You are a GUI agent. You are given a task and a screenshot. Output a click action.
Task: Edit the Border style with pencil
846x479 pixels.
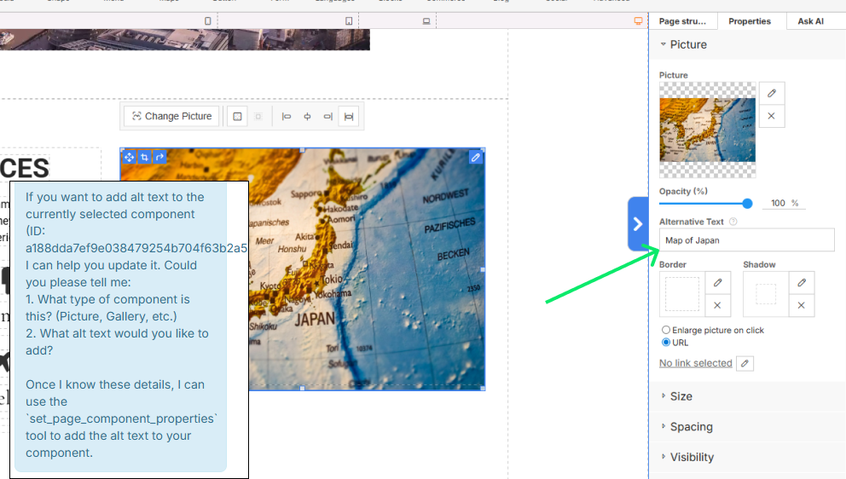coord(717,283)
